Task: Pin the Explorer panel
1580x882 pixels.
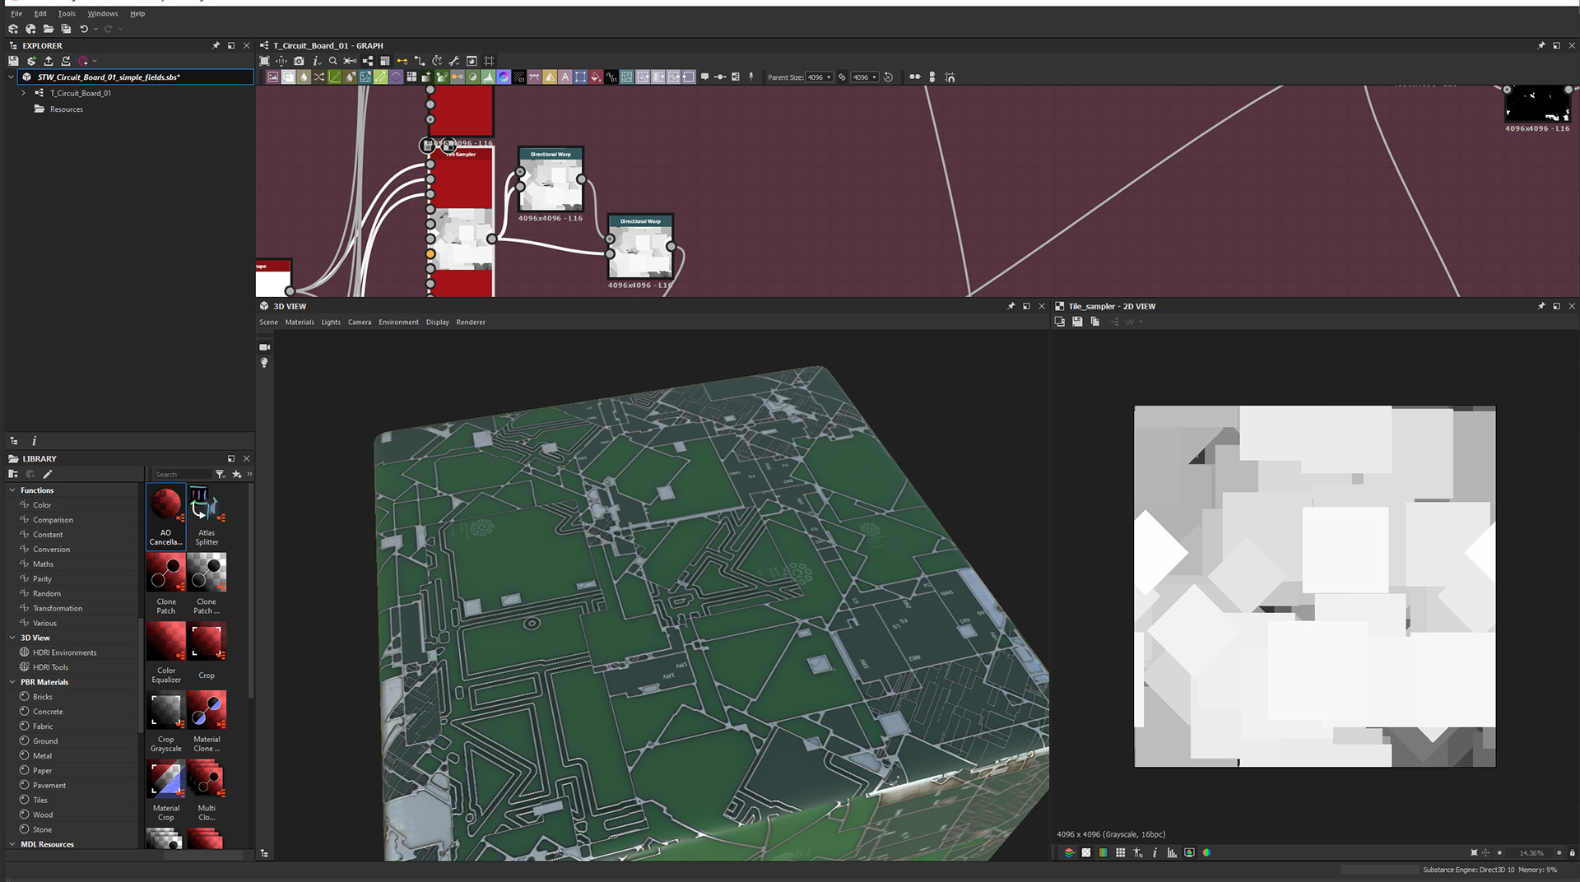Action: (x=216, y=45)
